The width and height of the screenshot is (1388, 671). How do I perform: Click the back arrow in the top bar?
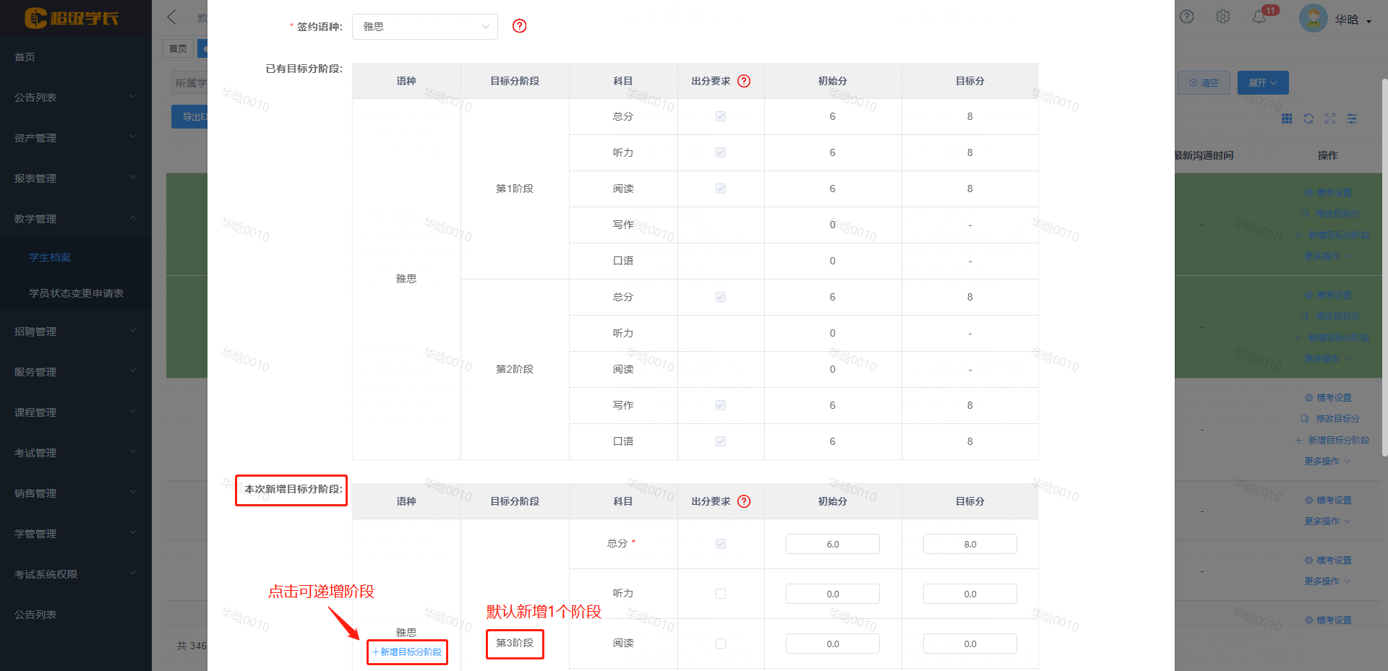click(x=172, y=17)
